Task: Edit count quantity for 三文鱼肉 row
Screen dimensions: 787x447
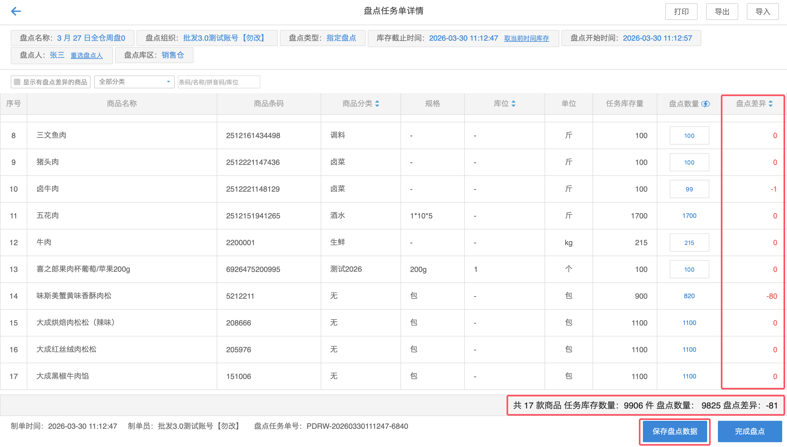Action: coord(689,136)
